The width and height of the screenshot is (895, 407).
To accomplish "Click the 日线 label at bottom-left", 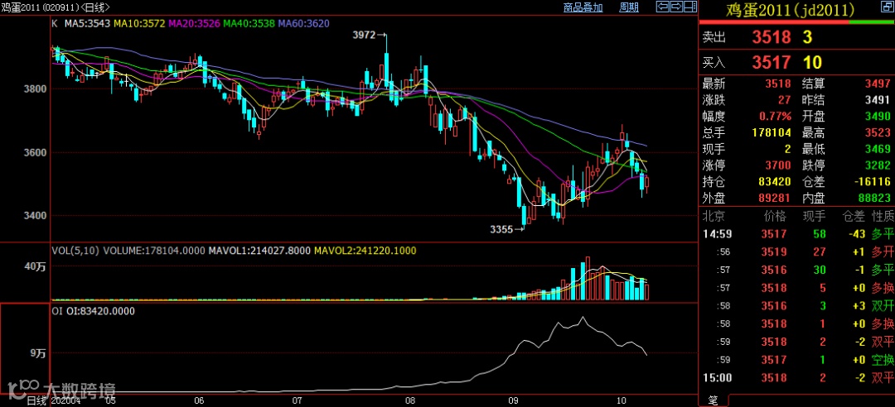I will pos(36,400).
